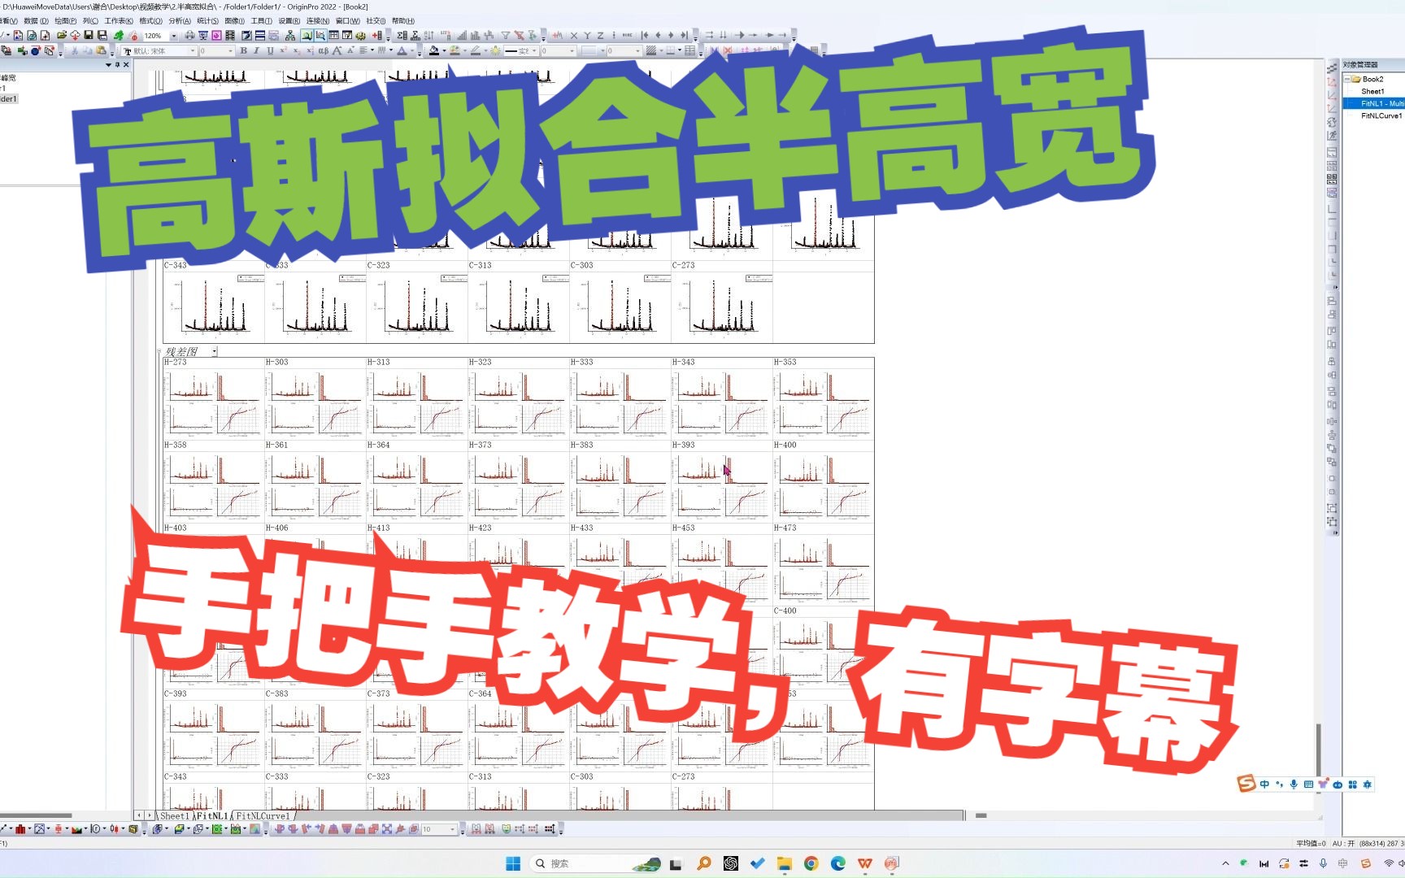The height and width of the screenshot is (878, 1405).
Task: Click the column/bar plot icon
Action: click(x=20, y=829)
